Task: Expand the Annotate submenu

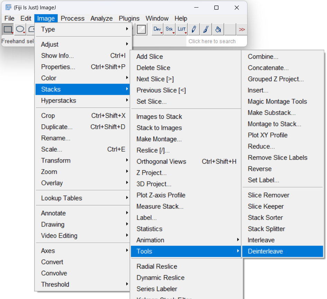Action: point(83,213)
